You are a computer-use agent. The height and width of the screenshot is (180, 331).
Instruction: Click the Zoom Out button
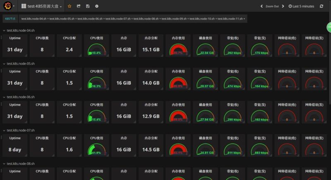(x=272, y=6)
